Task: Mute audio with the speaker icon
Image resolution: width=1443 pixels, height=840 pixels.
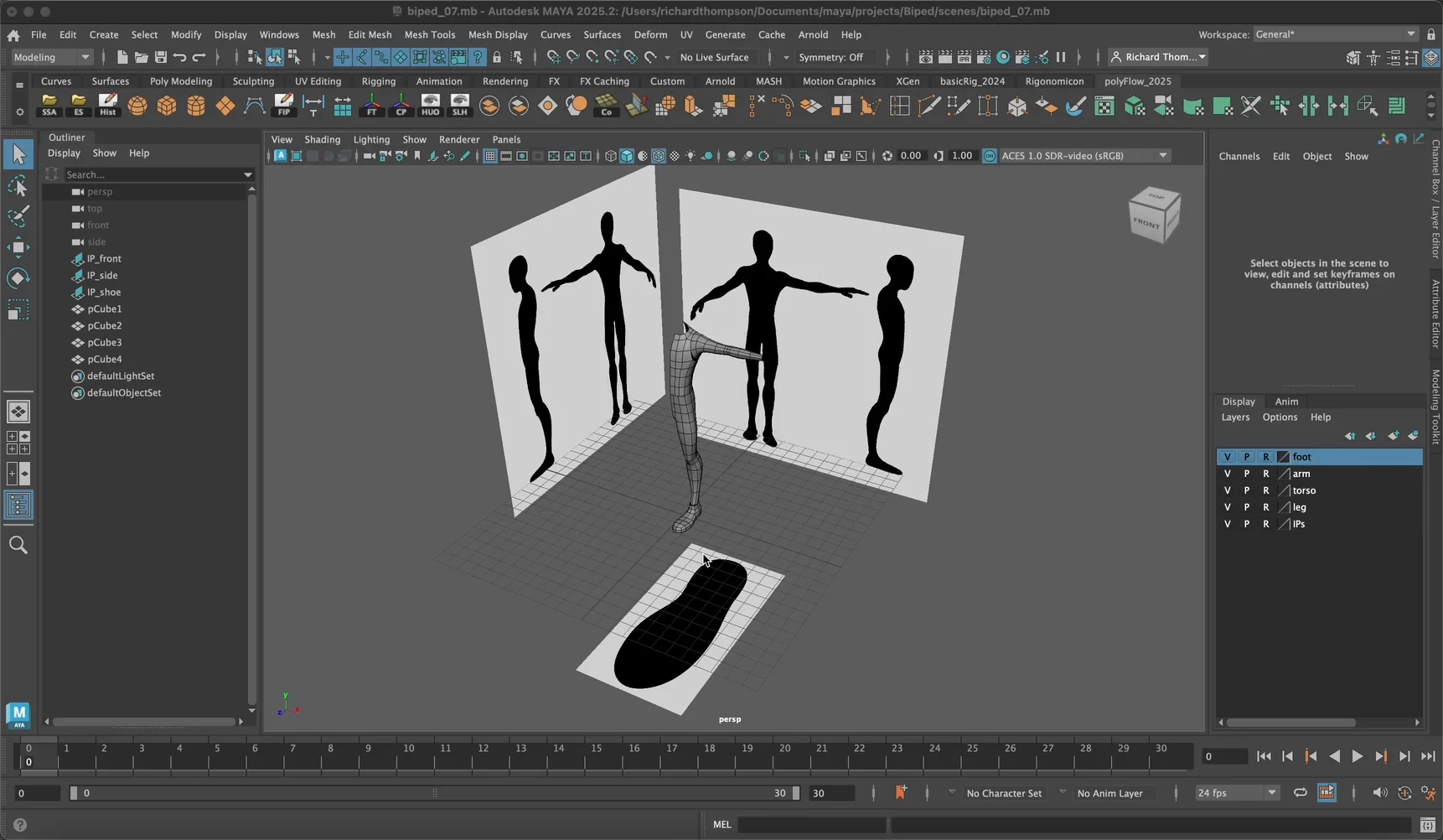Action: (x=1379, y=792)
